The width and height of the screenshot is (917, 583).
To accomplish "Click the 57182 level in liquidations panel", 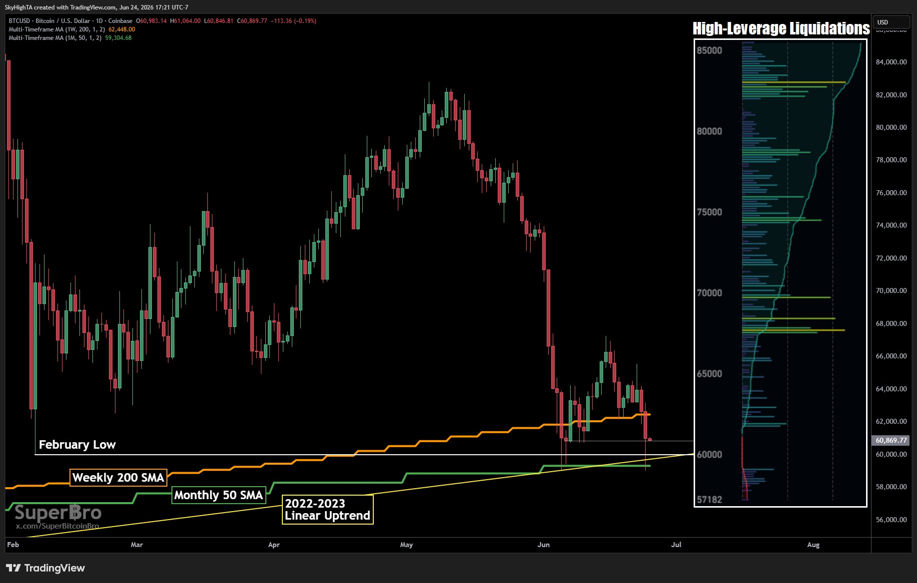I will pyautogui.click(x=710, y=500).
